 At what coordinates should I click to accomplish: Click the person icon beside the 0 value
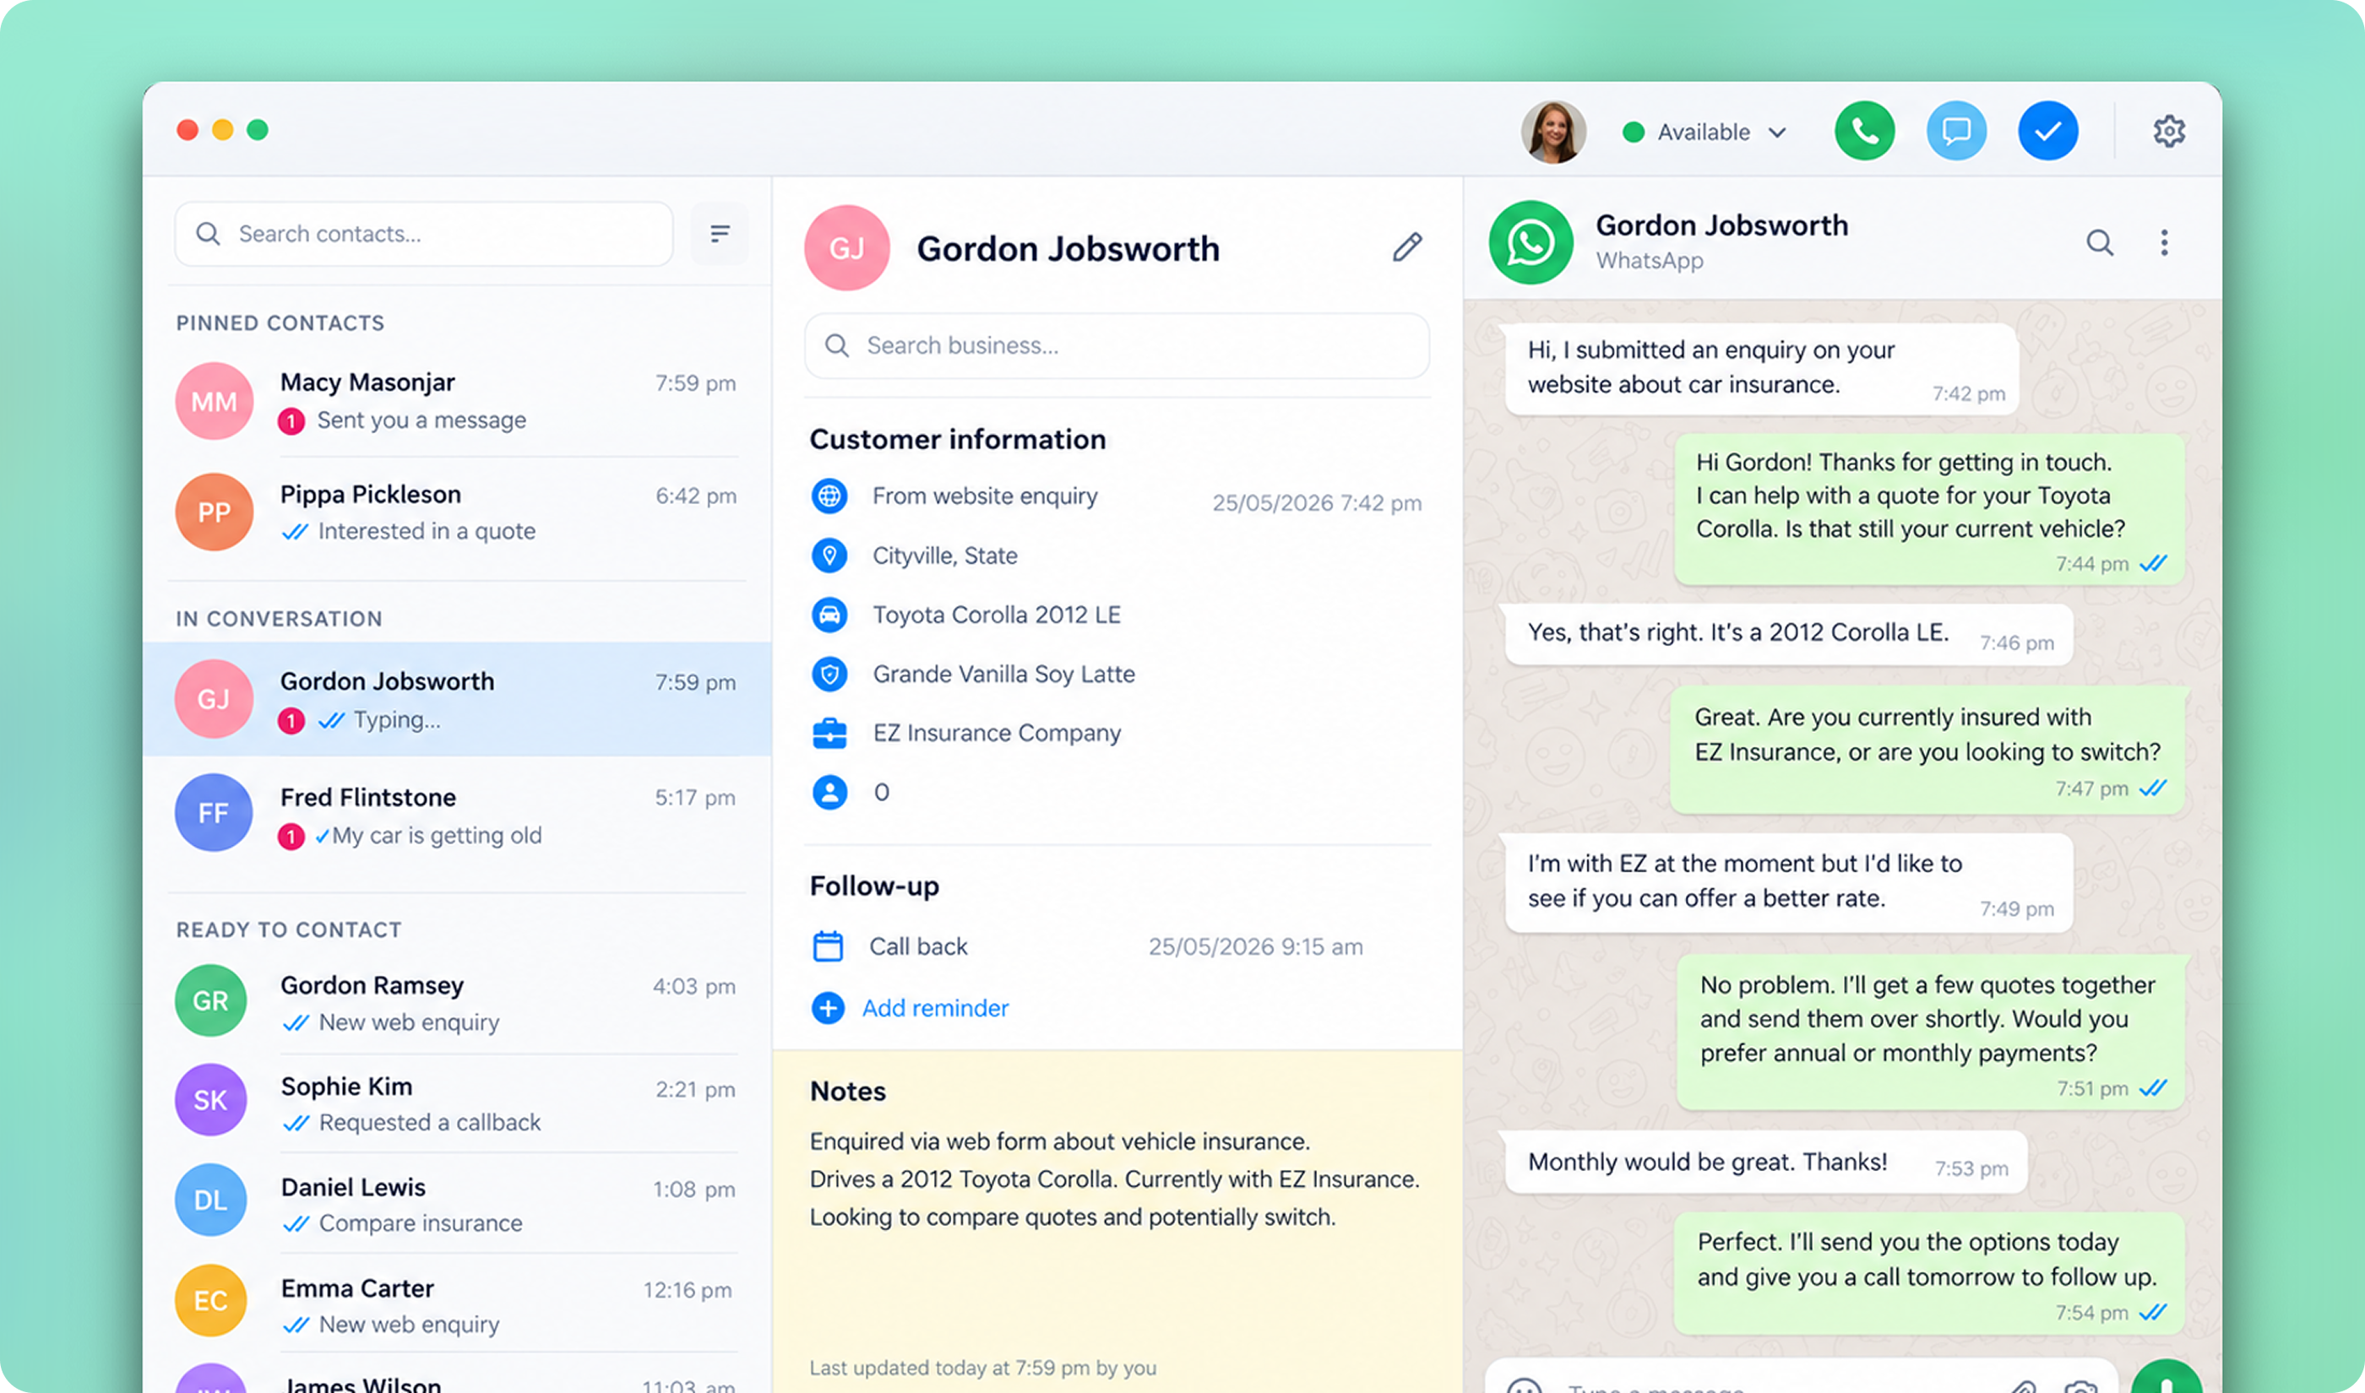click(829, 792)
